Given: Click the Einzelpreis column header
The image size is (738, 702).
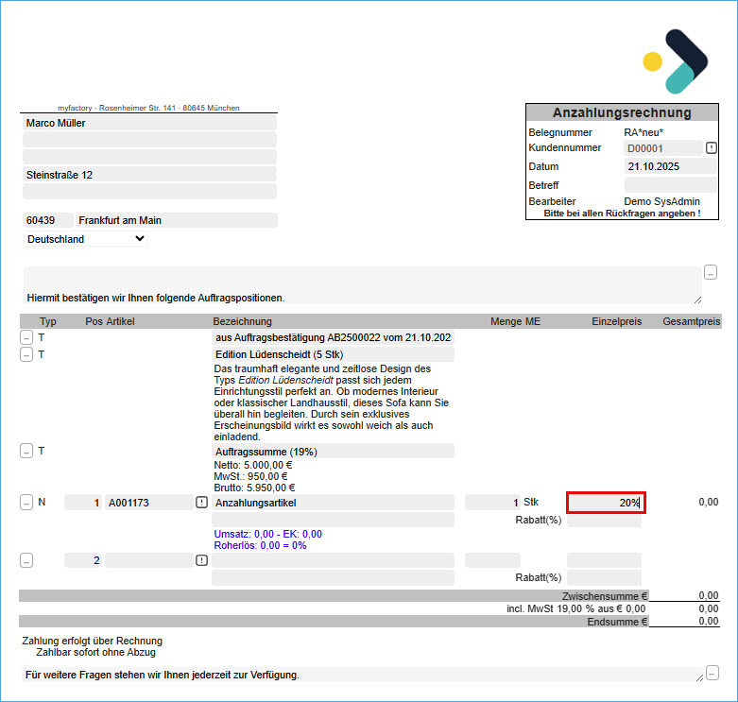Looking at the screenshot, I should pos(616,321).
